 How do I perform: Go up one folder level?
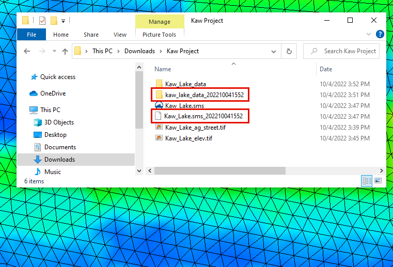coord(65,52)
